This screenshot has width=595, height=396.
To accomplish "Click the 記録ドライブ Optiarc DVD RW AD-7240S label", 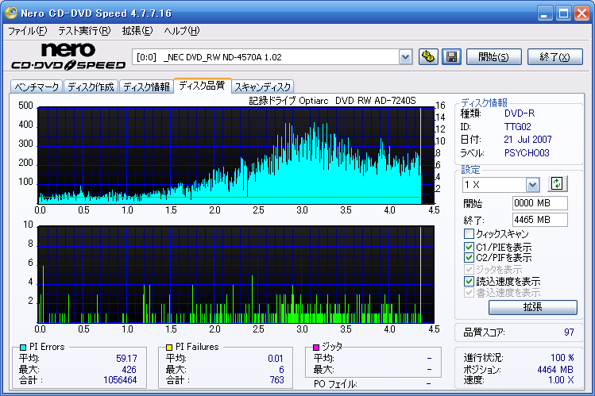I will [x=332, y=101].
